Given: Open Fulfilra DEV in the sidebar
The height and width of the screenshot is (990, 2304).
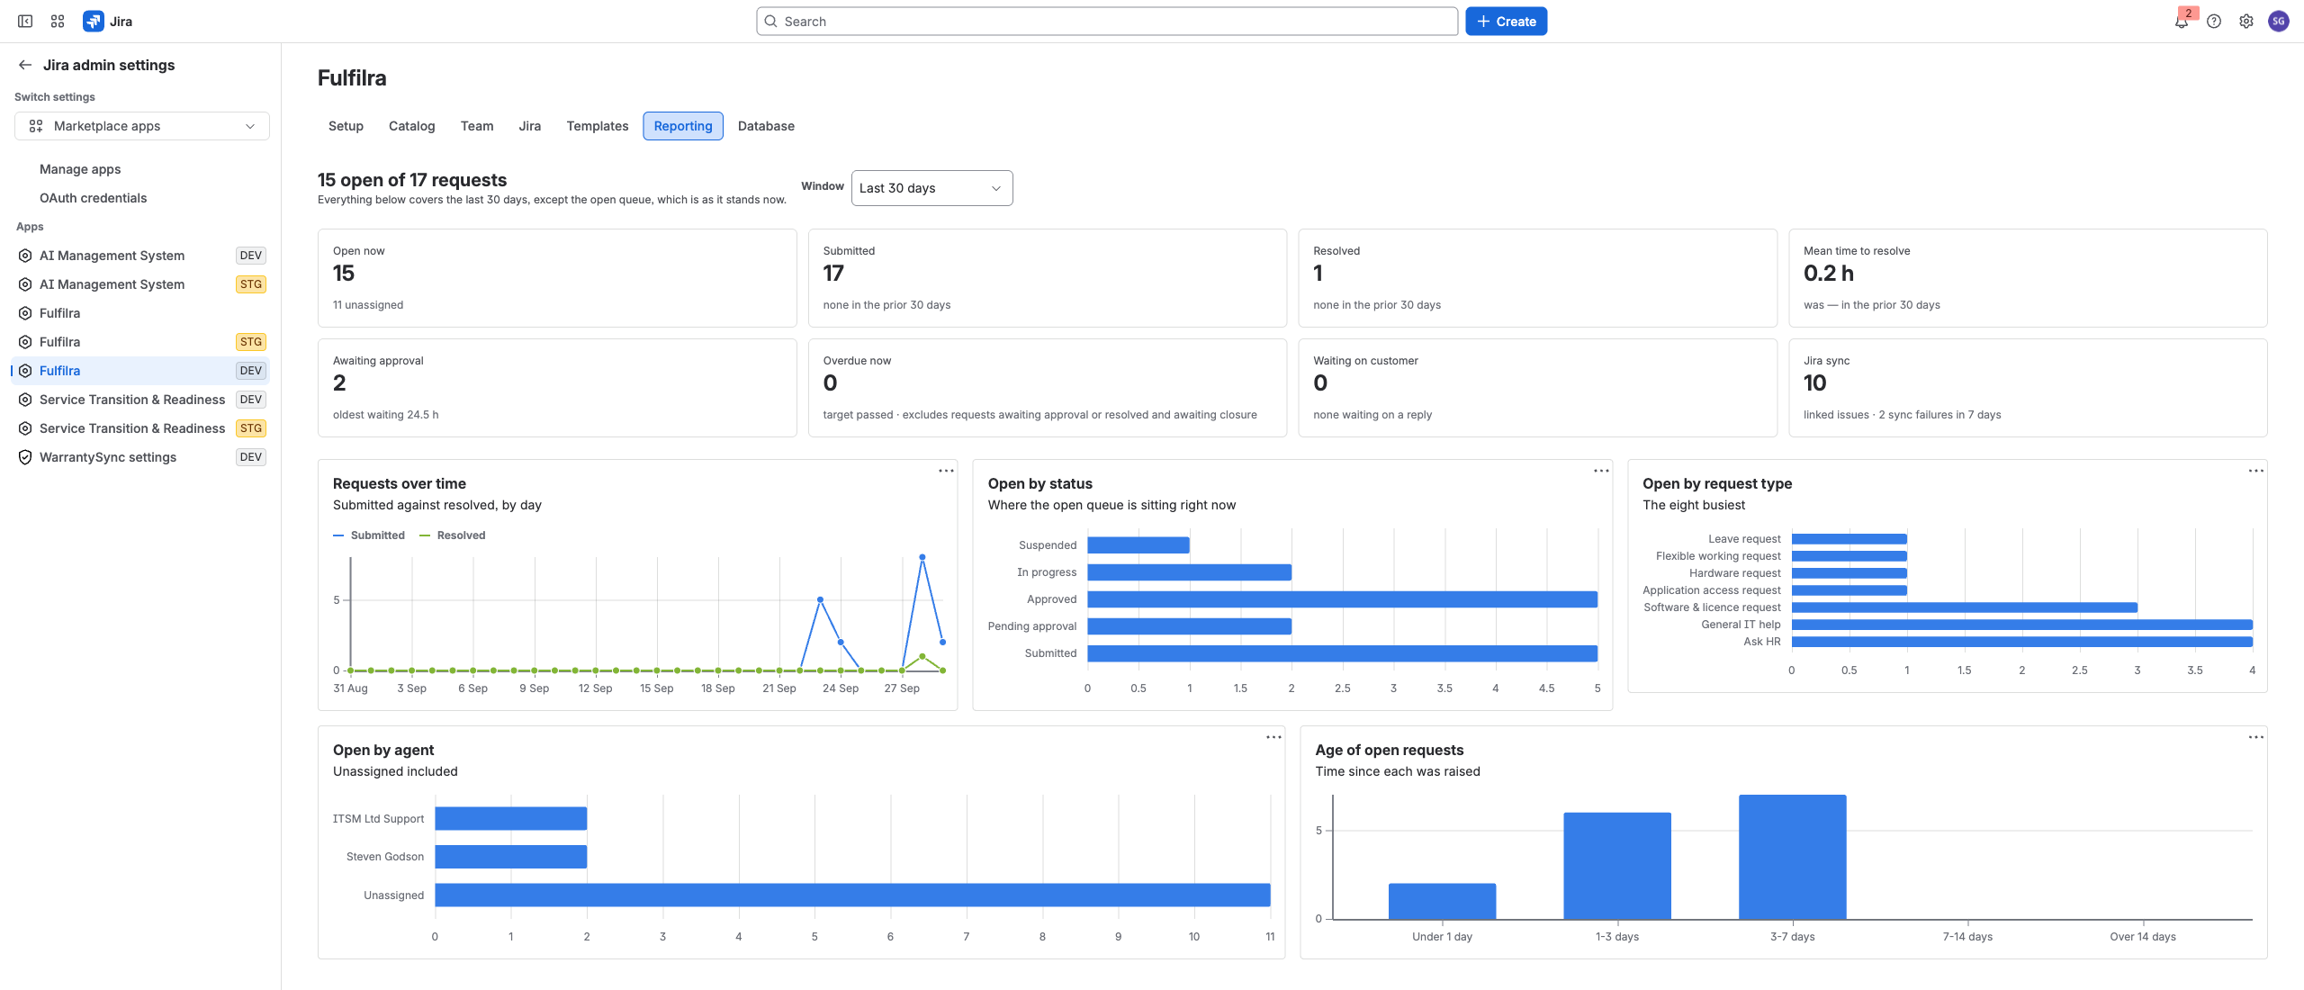Looking at the screenshot, I should coord(140,371).
